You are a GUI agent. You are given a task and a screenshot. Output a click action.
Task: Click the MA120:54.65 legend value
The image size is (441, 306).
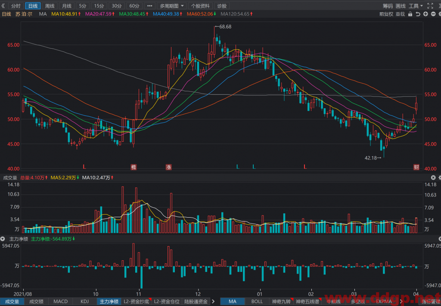(236, 14)
